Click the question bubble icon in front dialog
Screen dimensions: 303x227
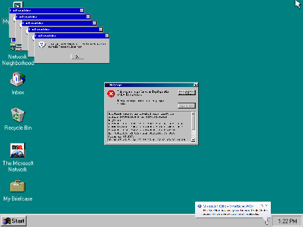42,45
